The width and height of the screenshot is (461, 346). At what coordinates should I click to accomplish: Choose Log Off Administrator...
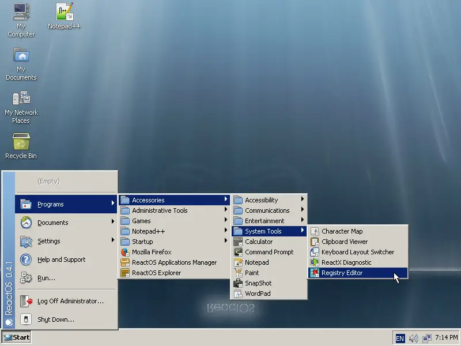click(x=66, y=301)
